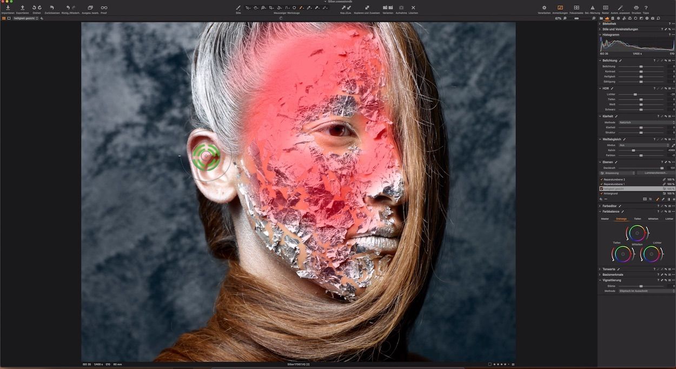
Task: Click the Zurücksetzen toolbar icon
Action: 52,8
